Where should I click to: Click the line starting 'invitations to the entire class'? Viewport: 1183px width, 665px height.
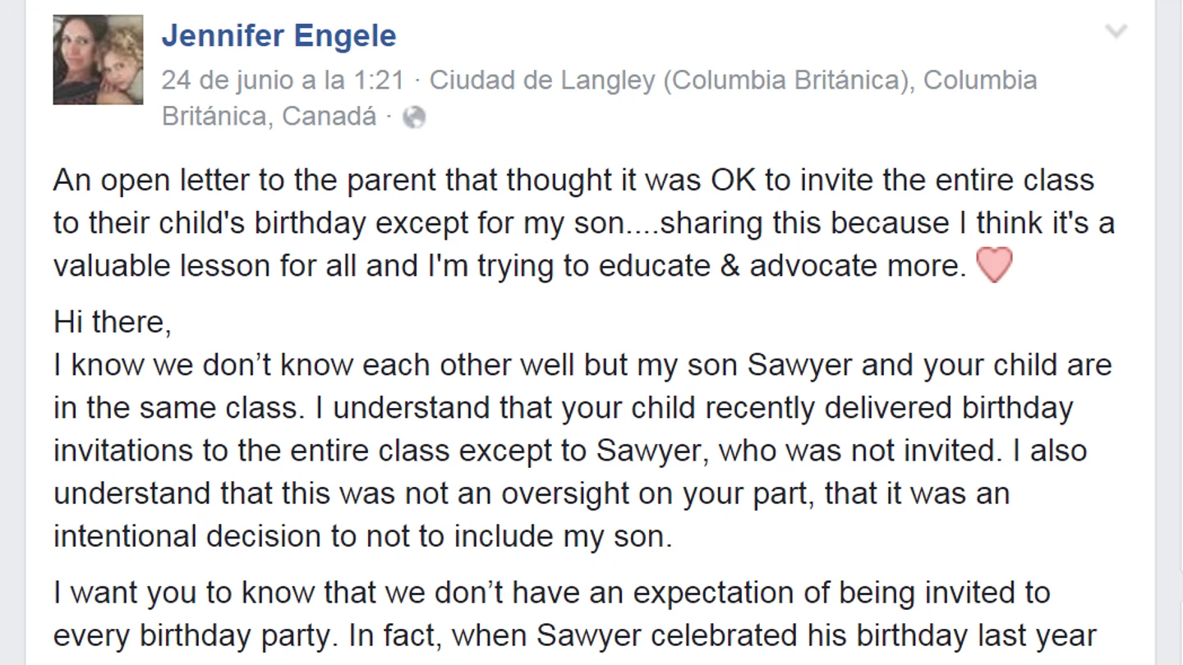(570, 450)
